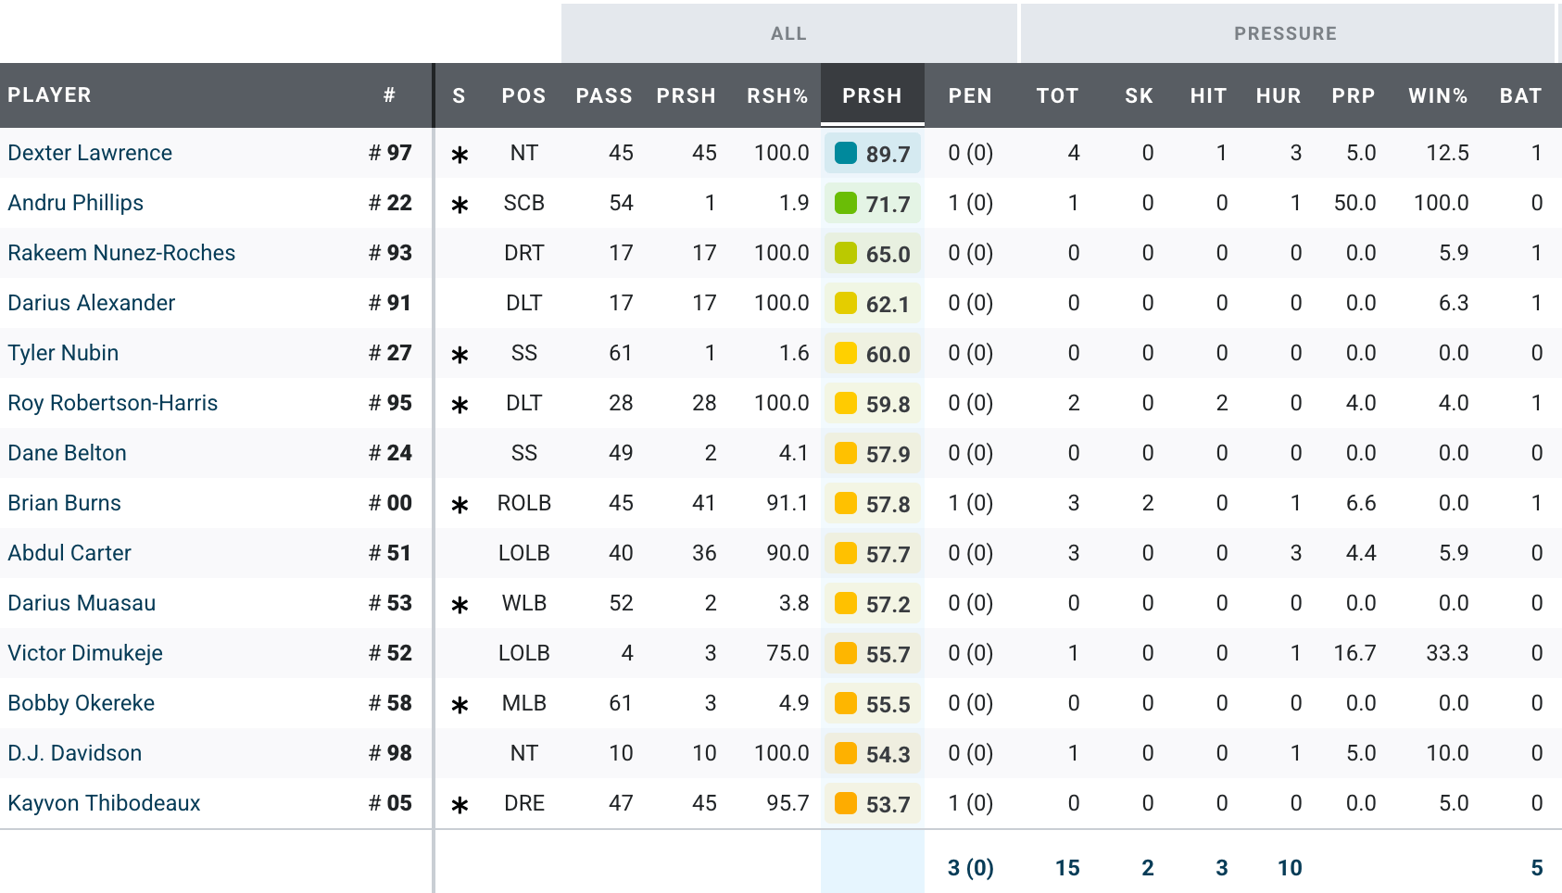Sort the table by WIN% column
Viewport: 1562px width, 893px height.
point(1437,95)
